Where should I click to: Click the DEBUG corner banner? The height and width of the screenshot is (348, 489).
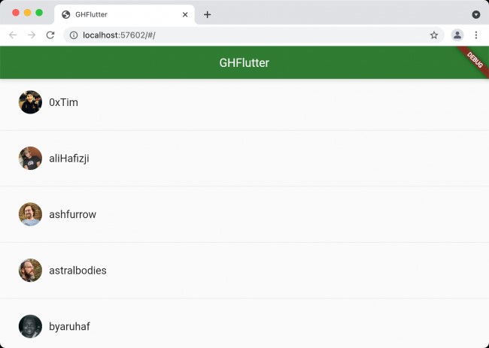click(476, 59)
